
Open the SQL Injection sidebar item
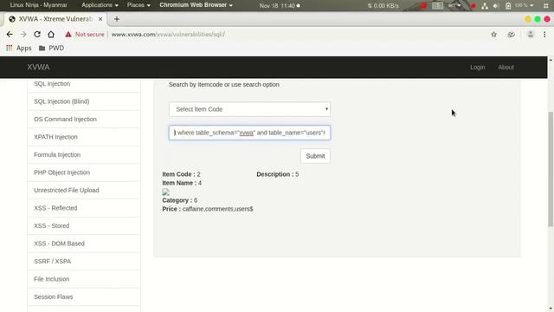(x=84, y=84)
